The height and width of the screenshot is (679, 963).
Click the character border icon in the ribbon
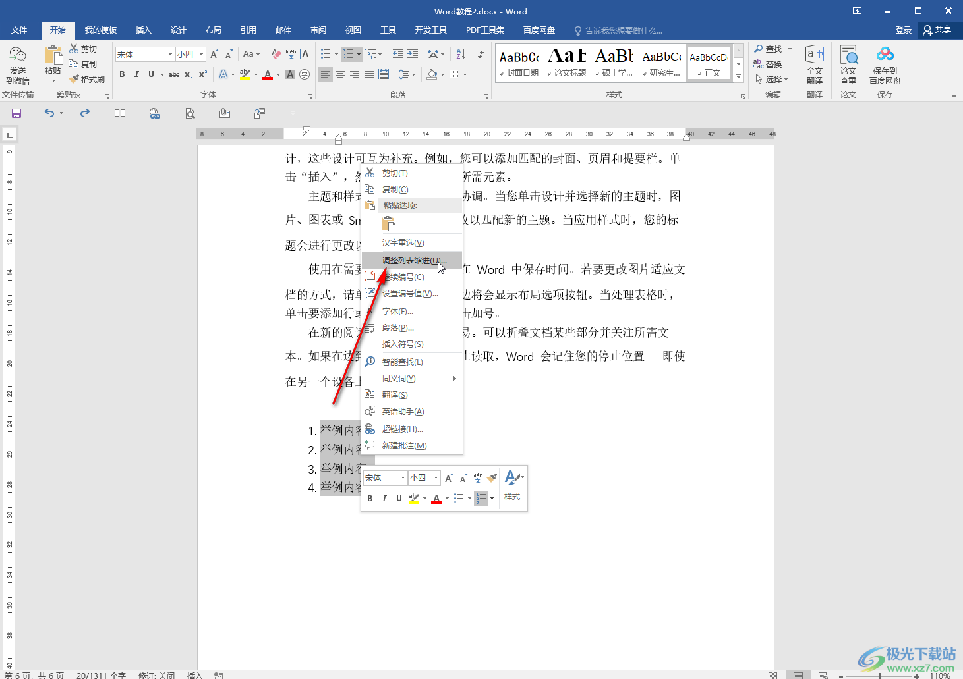(x=305, y=54)
